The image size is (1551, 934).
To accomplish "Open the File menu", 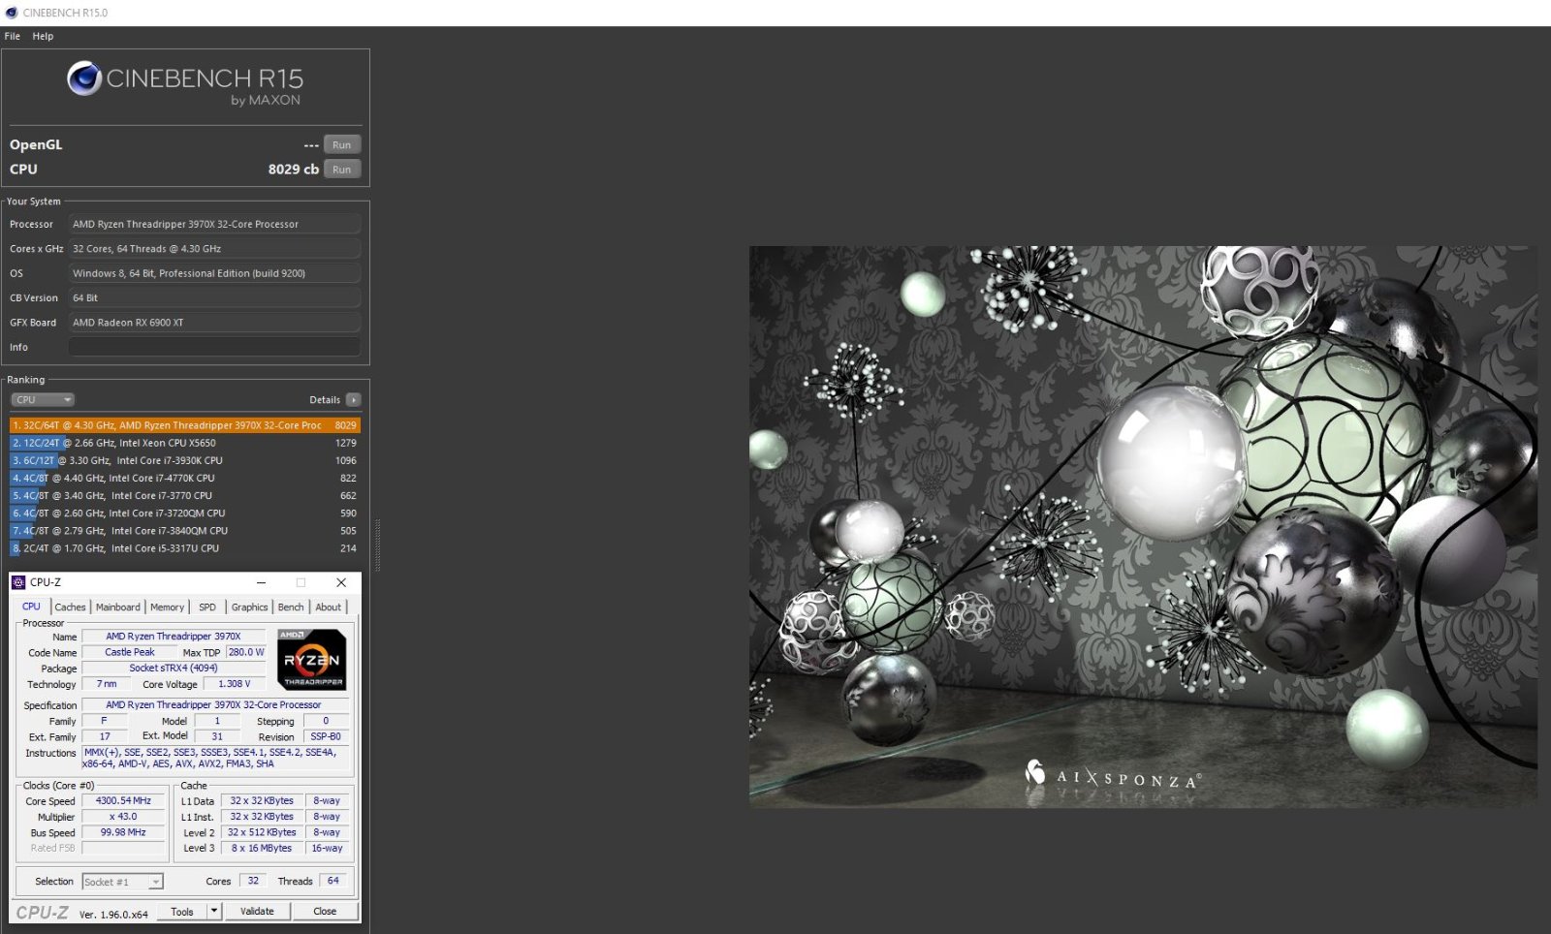I will pyautogui.click(x=13, y=36).
